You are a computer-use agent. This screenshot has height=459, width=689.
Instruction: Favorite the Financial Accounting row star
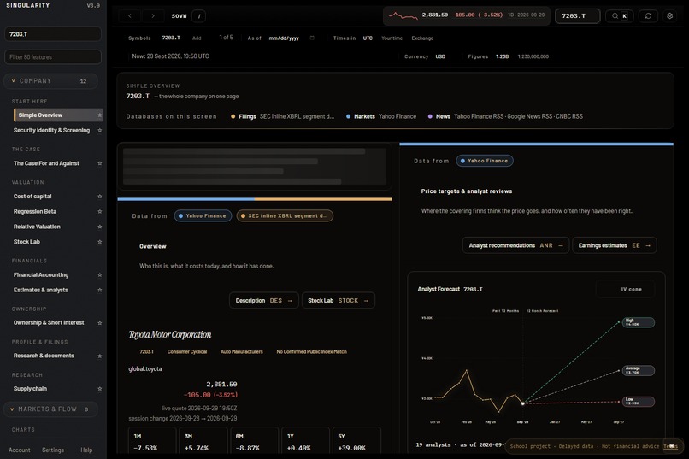pyautogui.click(x=100, y=275)
